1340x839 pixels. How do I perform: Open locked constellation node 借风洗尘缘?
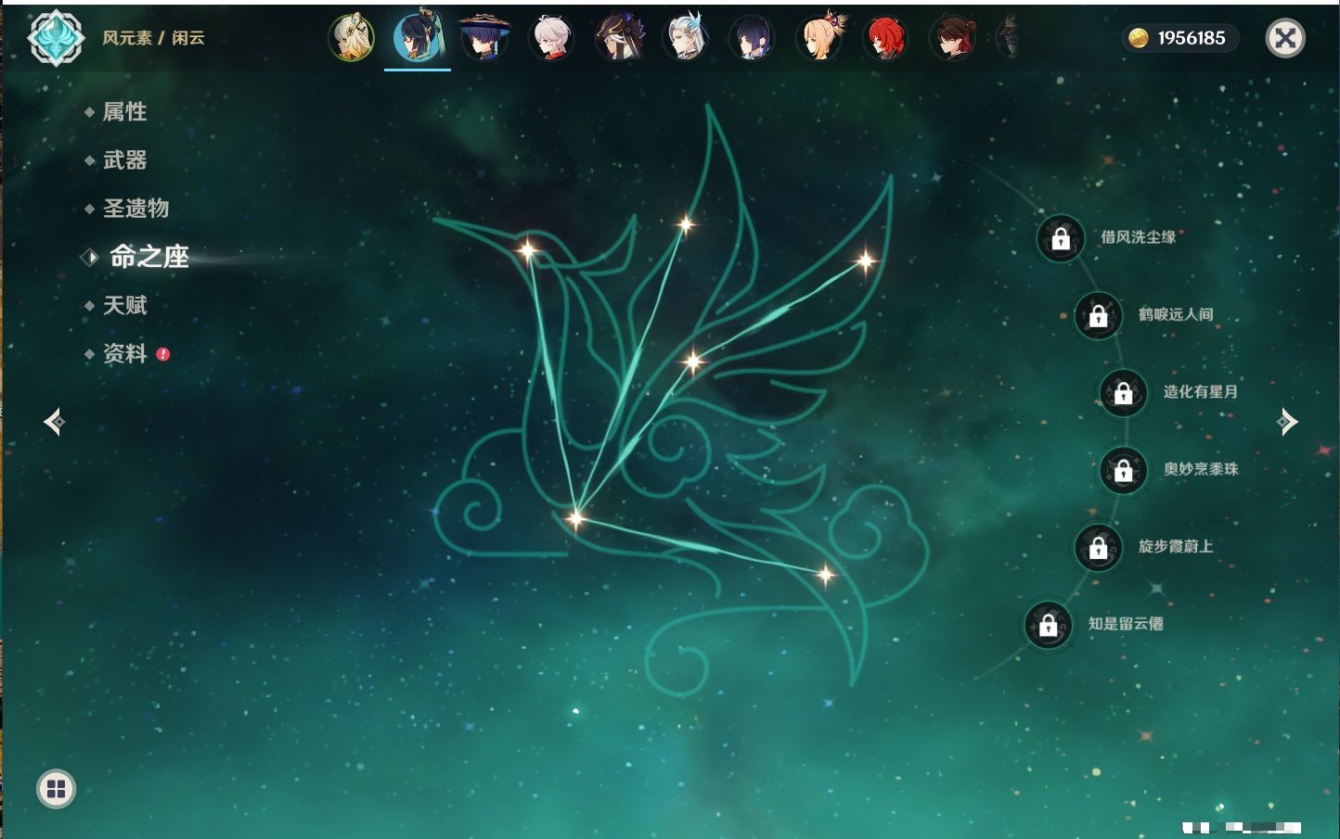tap(1061, 238)
